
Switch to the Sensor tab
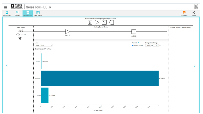coord(17,13)
